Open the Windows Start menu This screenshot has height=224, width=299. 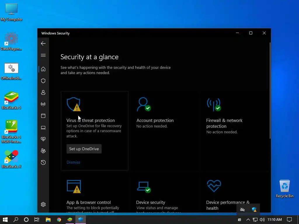click(x=5, y=220)
